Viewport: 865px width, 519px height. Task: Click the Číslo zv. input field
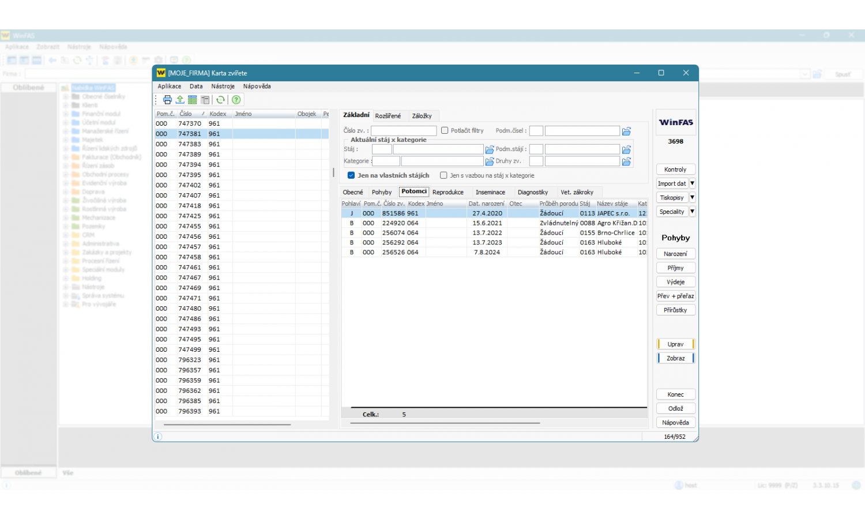click(404, 131)
